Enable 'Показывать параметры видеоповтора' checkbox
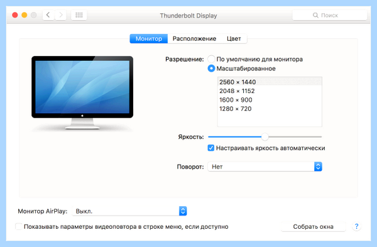The width and height of the screenshot is (377, 247). 18,226
